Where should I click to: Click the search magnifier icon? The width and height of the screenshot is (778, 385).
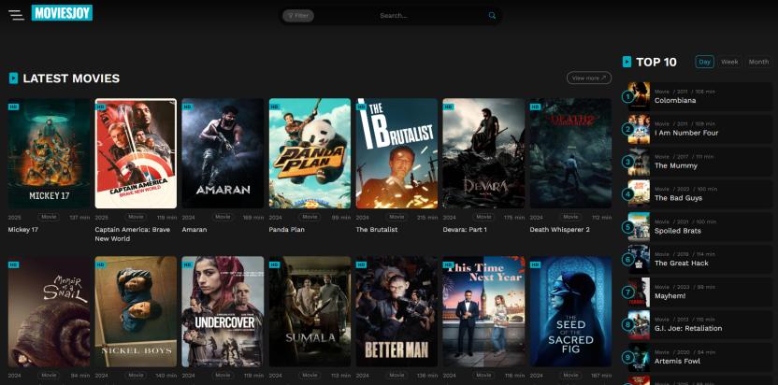tap(492, 15)
